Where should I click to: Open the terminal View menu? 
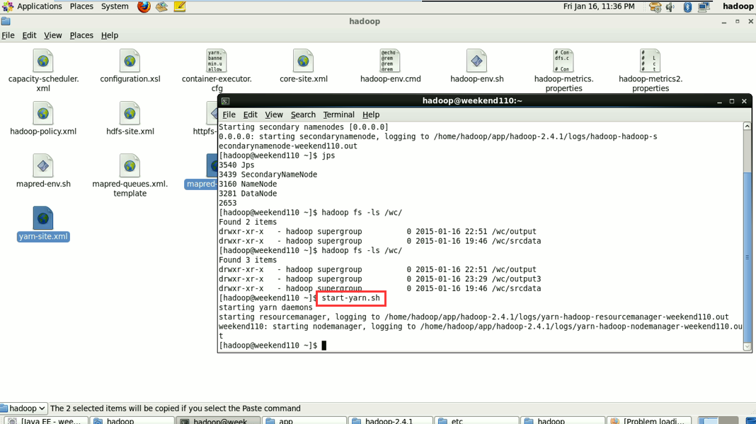[273, 114]
